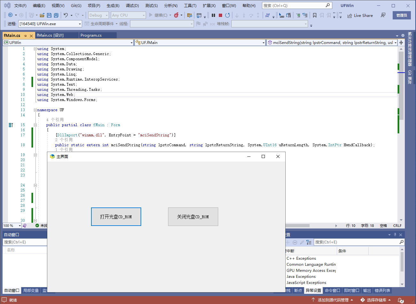Switch to the 断点 tab

pos(298,291)
